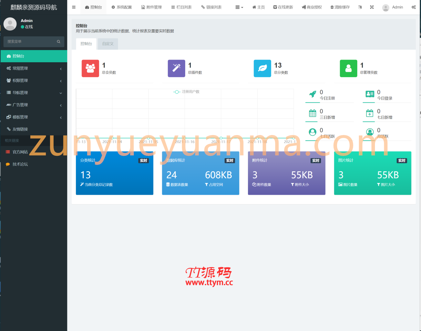Screen dimensions: 421x331
Task: Open the 附件管理 top tab
Action: pyautogui.click(x=152, y=7)
